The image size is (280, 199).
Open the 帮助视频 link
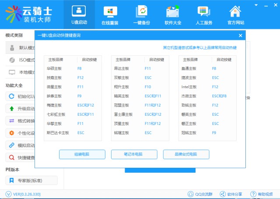[x=266, y=194]
